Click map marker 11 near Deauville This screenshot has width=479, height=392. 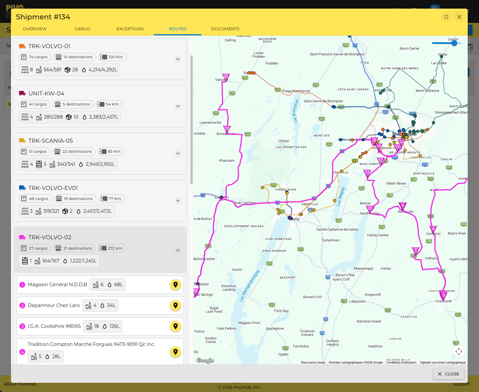tap(367, 174)
